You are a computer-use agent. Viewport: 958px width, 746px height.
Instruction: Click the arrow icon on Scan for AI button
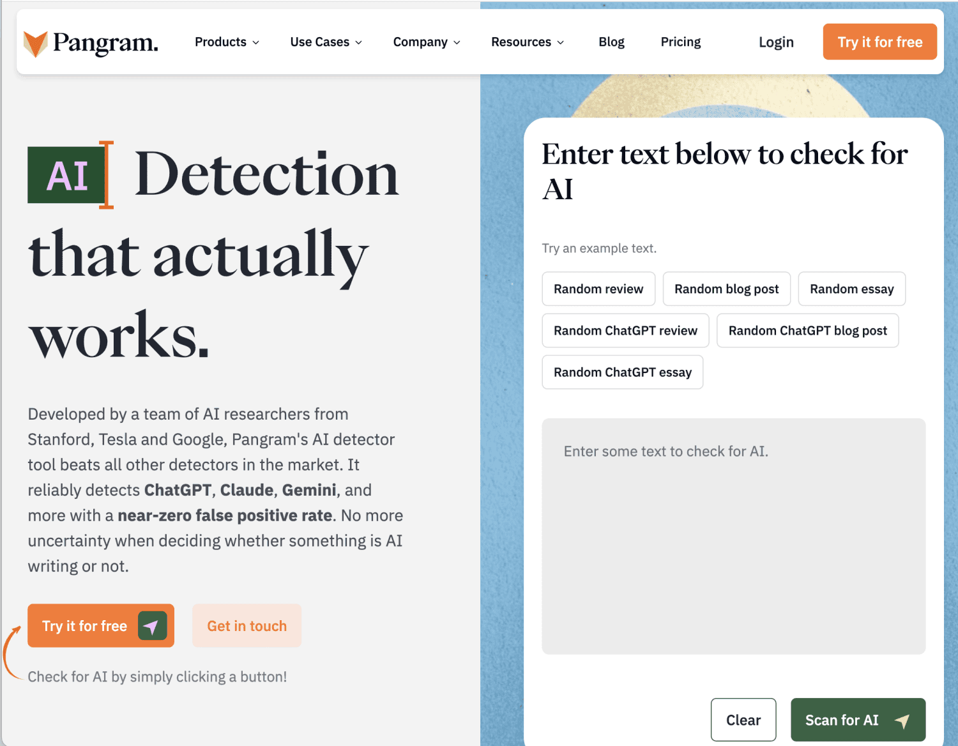click(x=902, y=720)
